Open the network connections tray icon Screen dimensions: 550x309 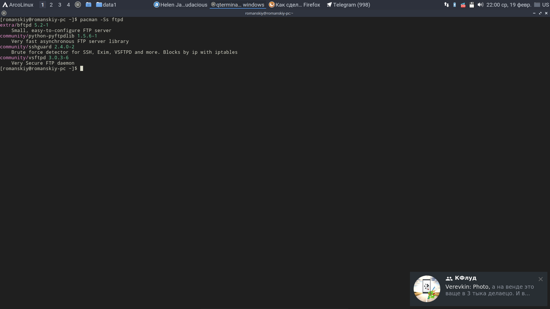tap(446, 5)
